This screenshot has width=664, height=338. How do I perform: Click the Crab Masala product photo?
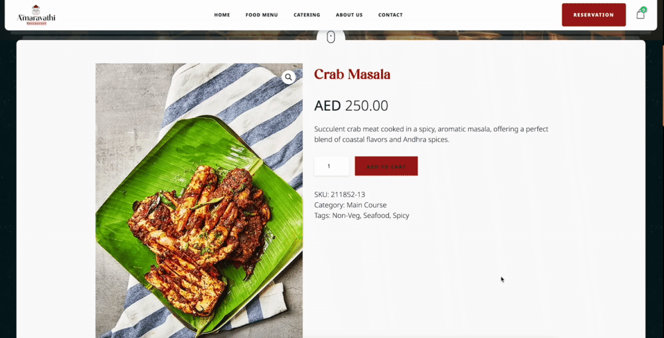coord(199,201)
